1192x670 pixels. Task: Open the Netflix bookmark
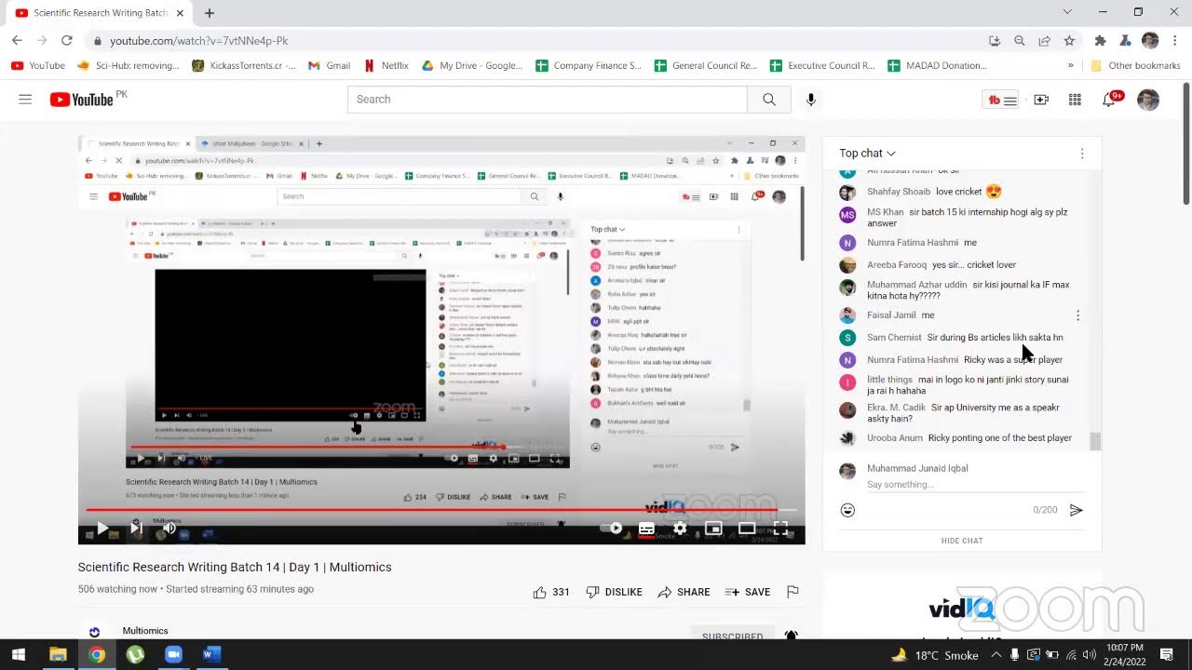tap(386, 66)
